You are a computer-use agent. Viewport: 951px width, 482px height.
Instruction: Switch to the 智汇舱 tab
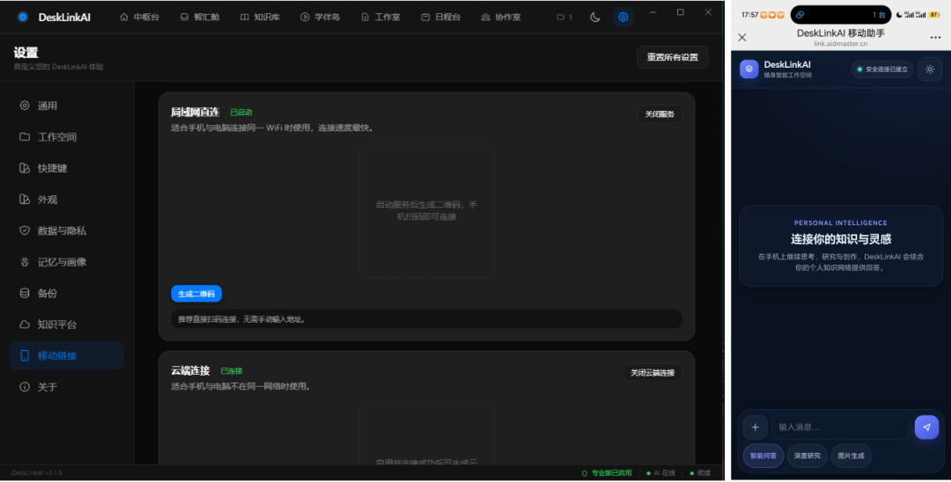click(200, 17)
